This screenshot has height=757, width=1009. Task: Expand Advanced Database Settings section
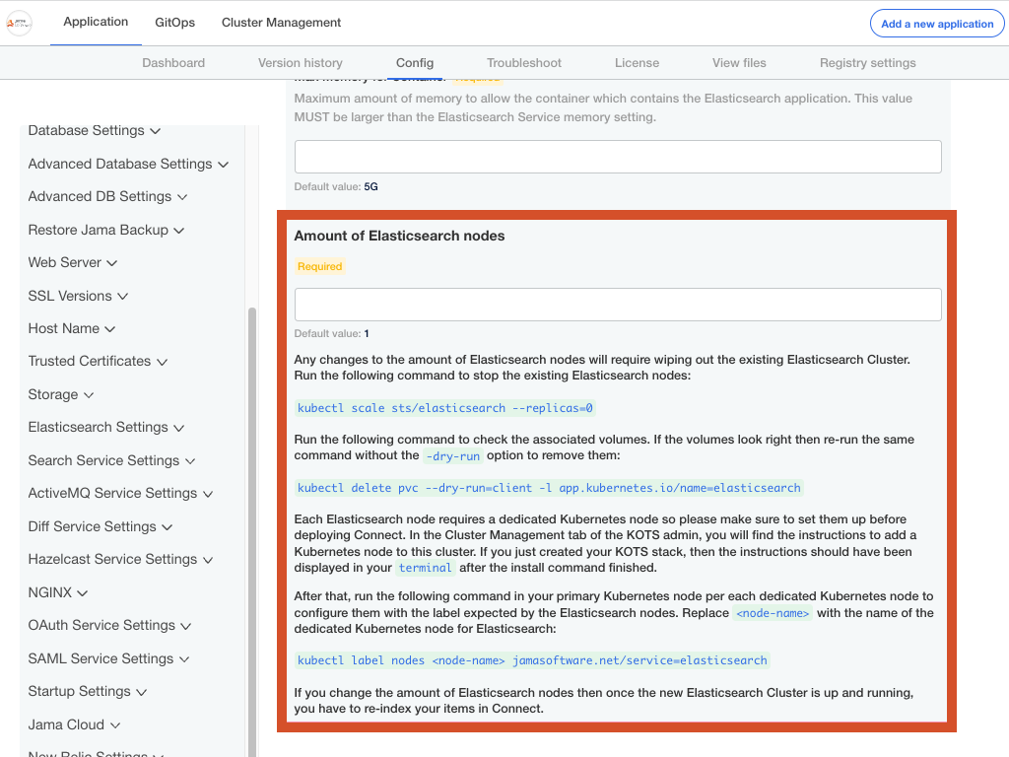click(x=128, y=165)
